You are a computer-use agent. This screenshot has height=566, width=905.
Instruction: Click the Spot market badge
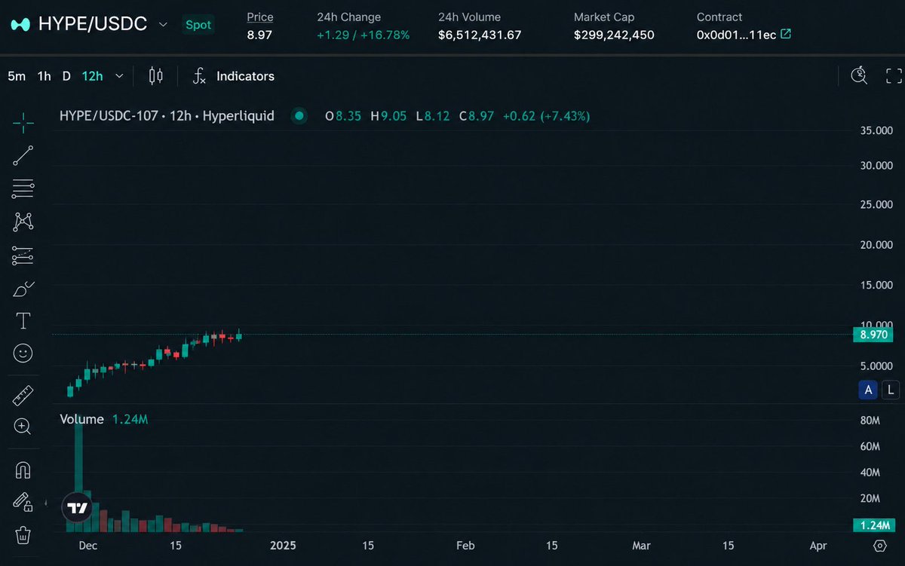(199, 25)
